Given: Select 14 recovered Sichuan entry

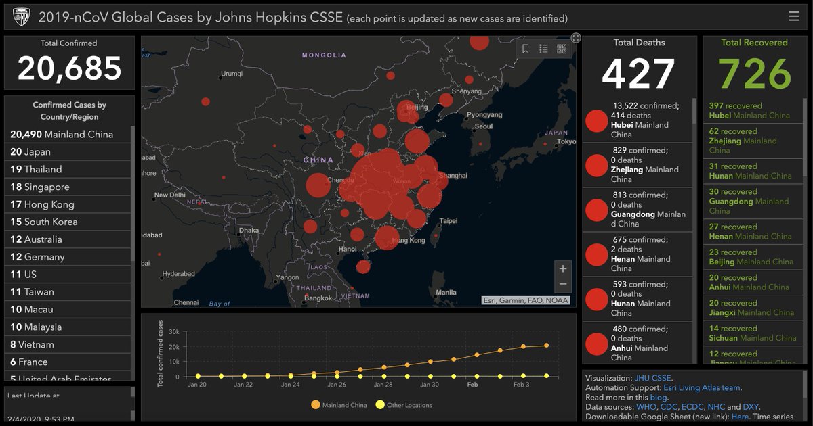Looking at the screenshot, I should pyautogui.click(x=753, y=333).
